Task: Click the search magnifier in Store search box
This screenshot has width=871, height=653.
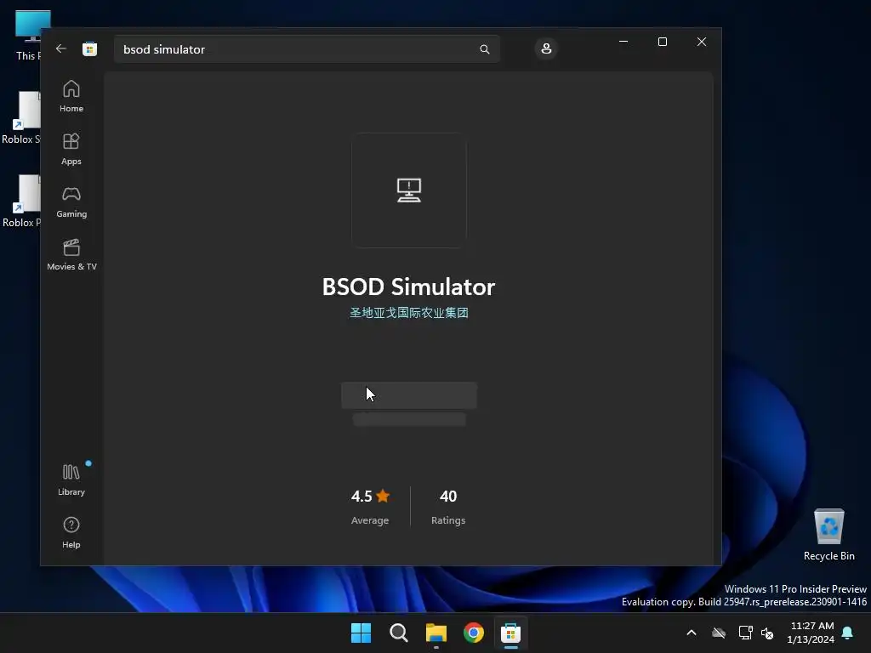Action: pyautogui.click(x=484, y=49)
